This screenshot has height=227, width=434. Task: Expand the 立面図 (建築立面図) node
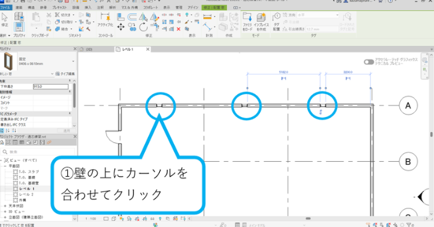click(5, 217)
